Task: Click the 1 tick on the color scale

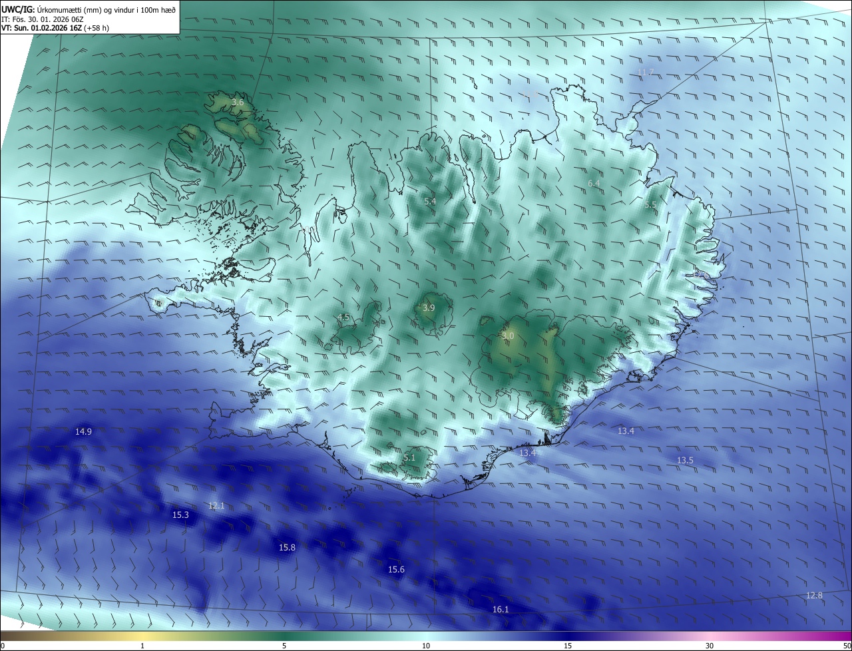Action: 142,646
